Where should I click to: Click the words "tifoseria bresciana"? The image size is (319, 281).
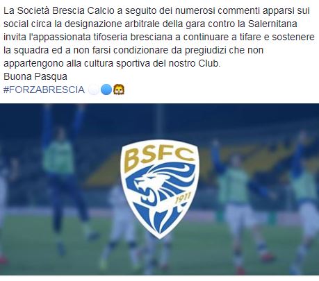[132, 37]
